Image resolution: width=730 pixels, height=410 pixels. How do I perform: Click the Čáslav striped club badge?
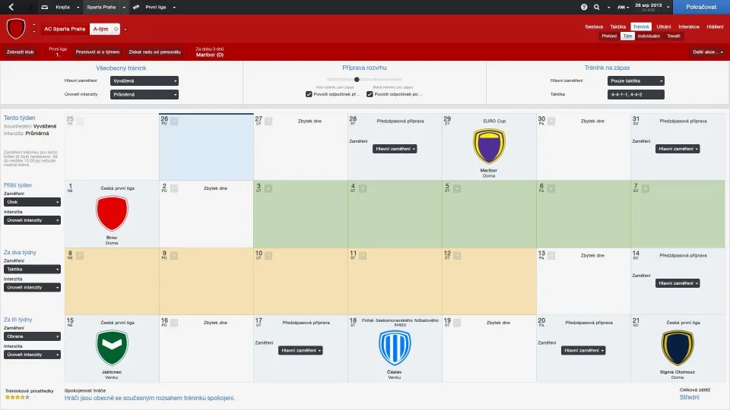tap(394, 347)
